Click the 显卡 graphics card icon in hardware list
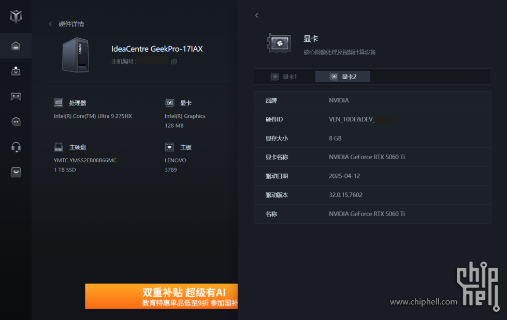The width and height of the screenshot is (507, 320). pyautogui.click(x=170, y=103)
